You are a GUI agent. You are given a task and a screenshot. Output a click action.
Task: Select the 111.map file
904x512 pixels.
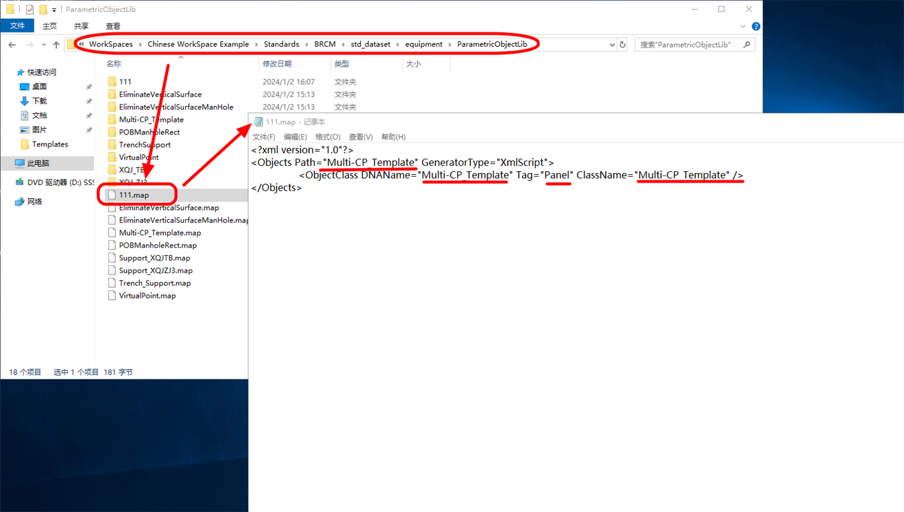pos(134,195)
